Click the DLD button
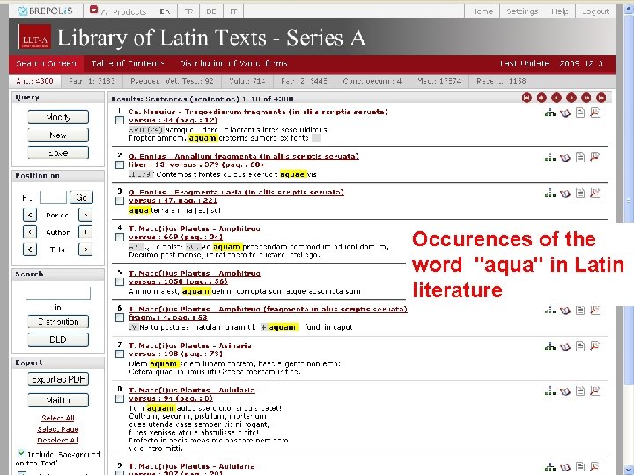The image size is (634, 475). [58, 340]
